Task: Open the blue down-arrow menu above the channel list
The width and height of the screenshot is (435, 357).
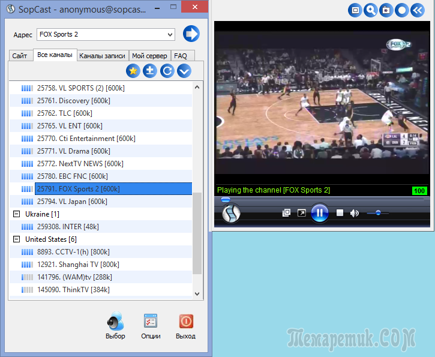Action: 184,71
